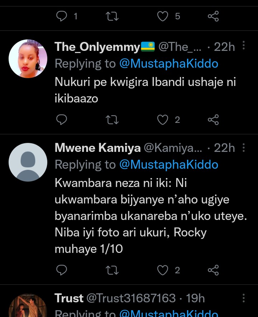Share the top tweet with 5 likes
This screenshot has height=317, width=258.
(x=214, y=16)
